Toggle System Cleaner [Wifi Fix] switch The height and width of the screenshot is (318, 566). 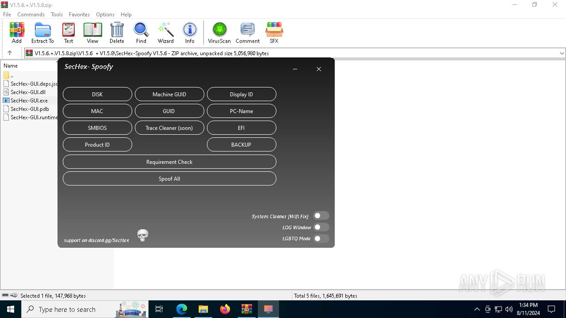pyautogui.click(x=321, y=216)
